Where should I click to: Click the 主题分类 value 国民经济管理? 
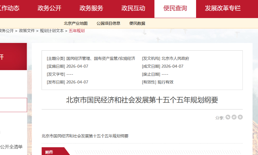tap(78, 58)
